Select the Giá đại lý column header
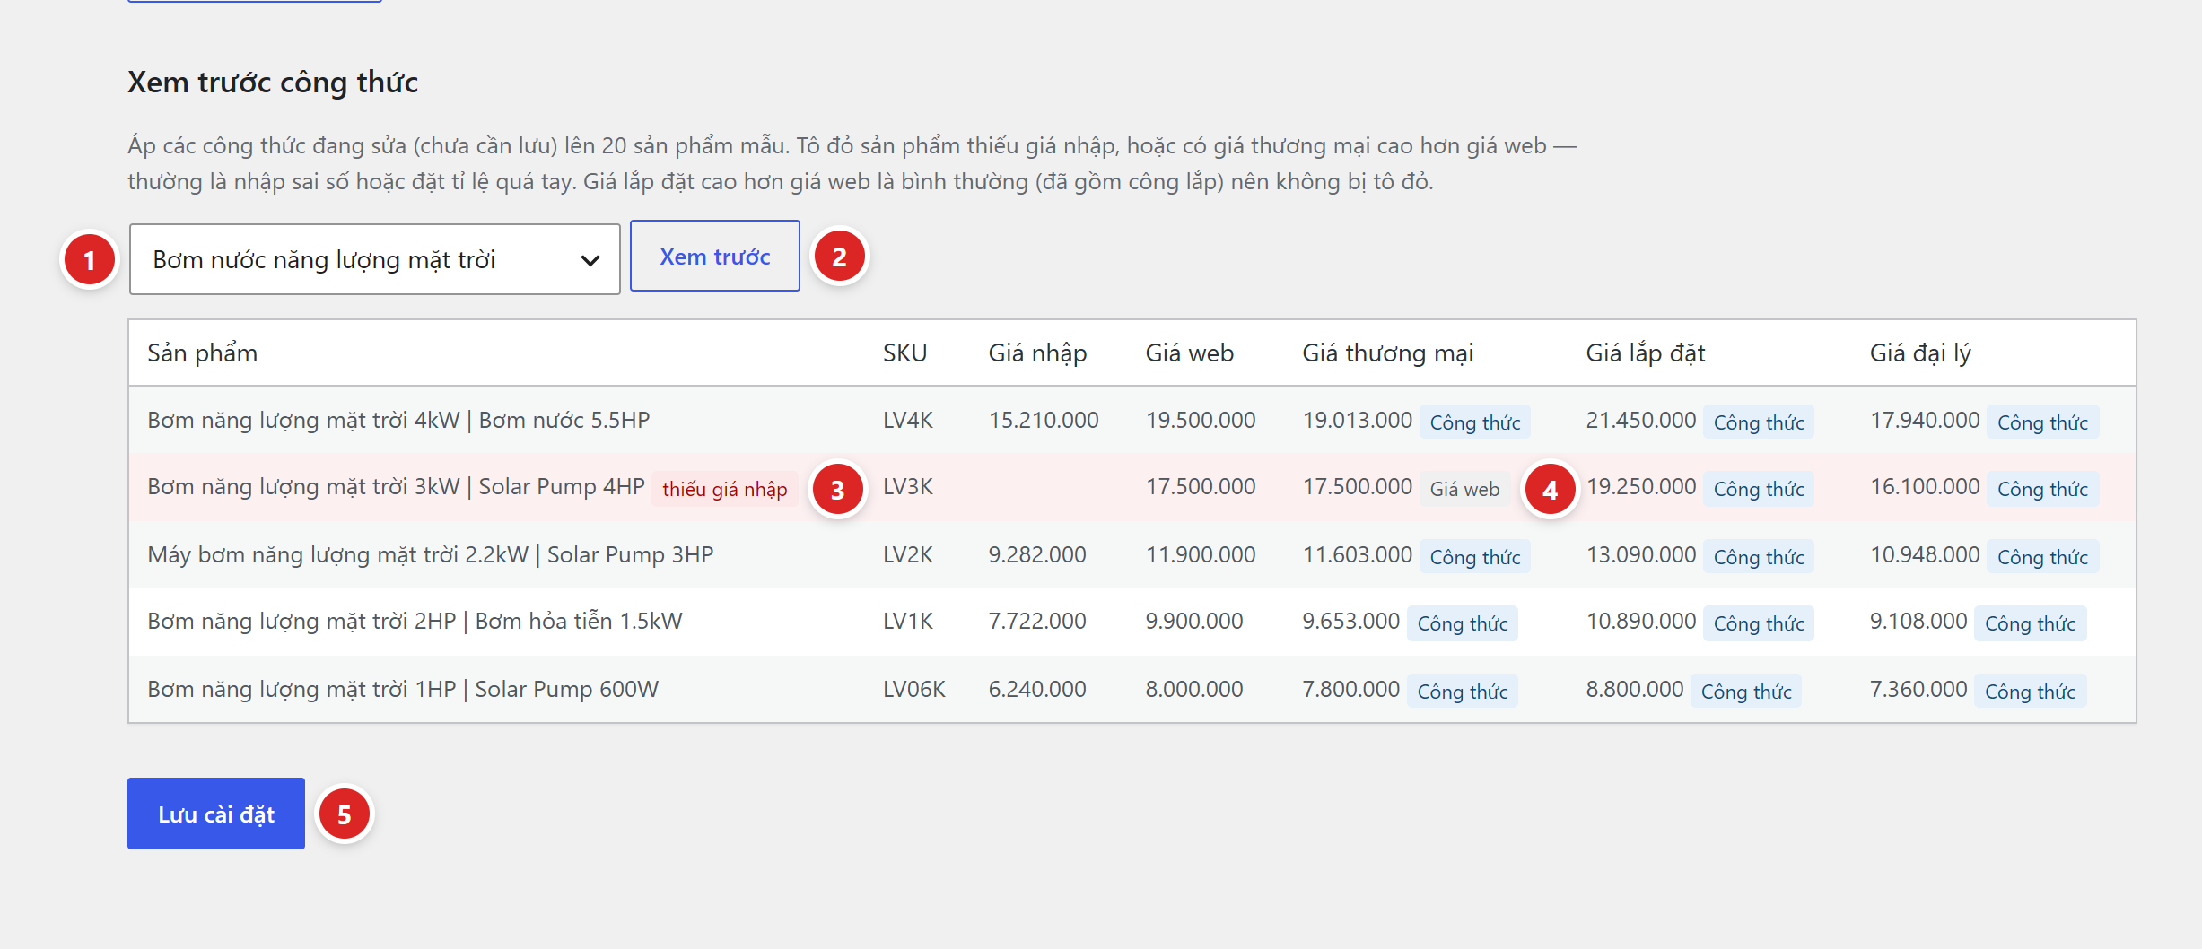Screen dimensions: 2202x949 click(1919, 353)
